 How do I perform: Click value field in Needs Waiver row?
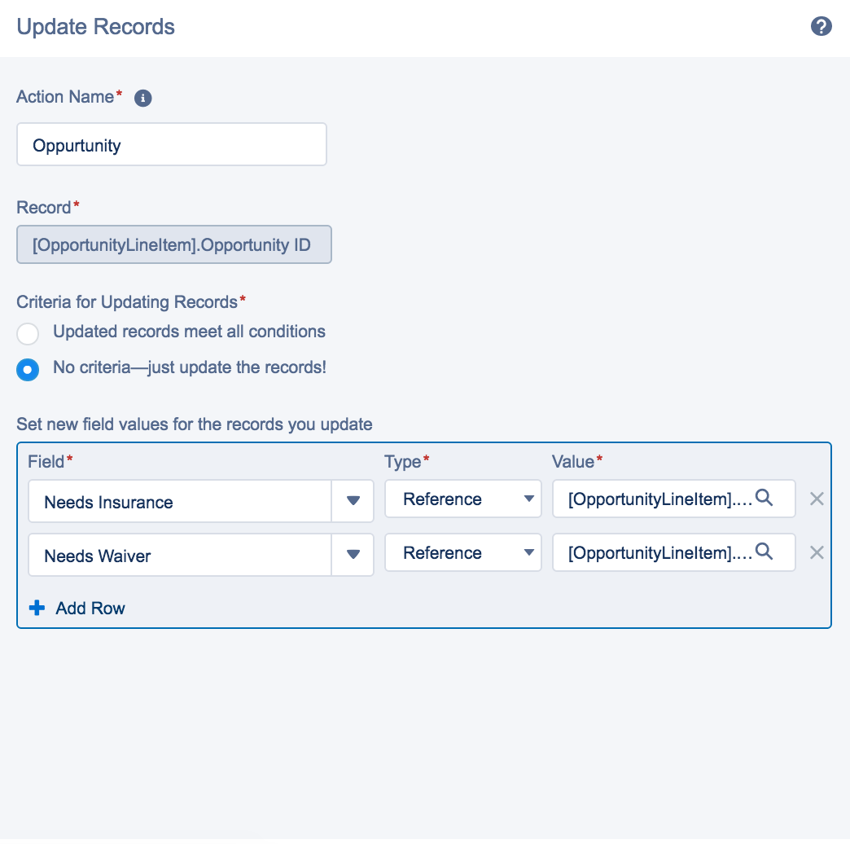click(x=674, y=552)
